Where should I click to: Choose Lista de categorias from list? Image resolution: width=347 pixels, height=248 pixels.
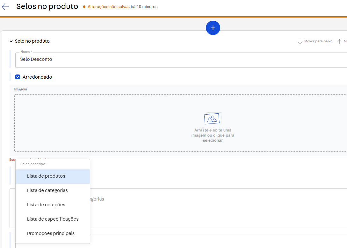[47, 190]
